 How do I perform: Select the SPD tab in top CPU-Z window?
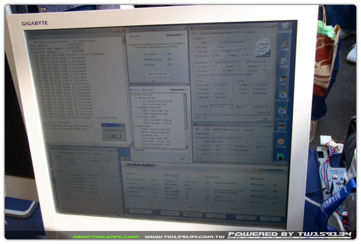(238, 32)
